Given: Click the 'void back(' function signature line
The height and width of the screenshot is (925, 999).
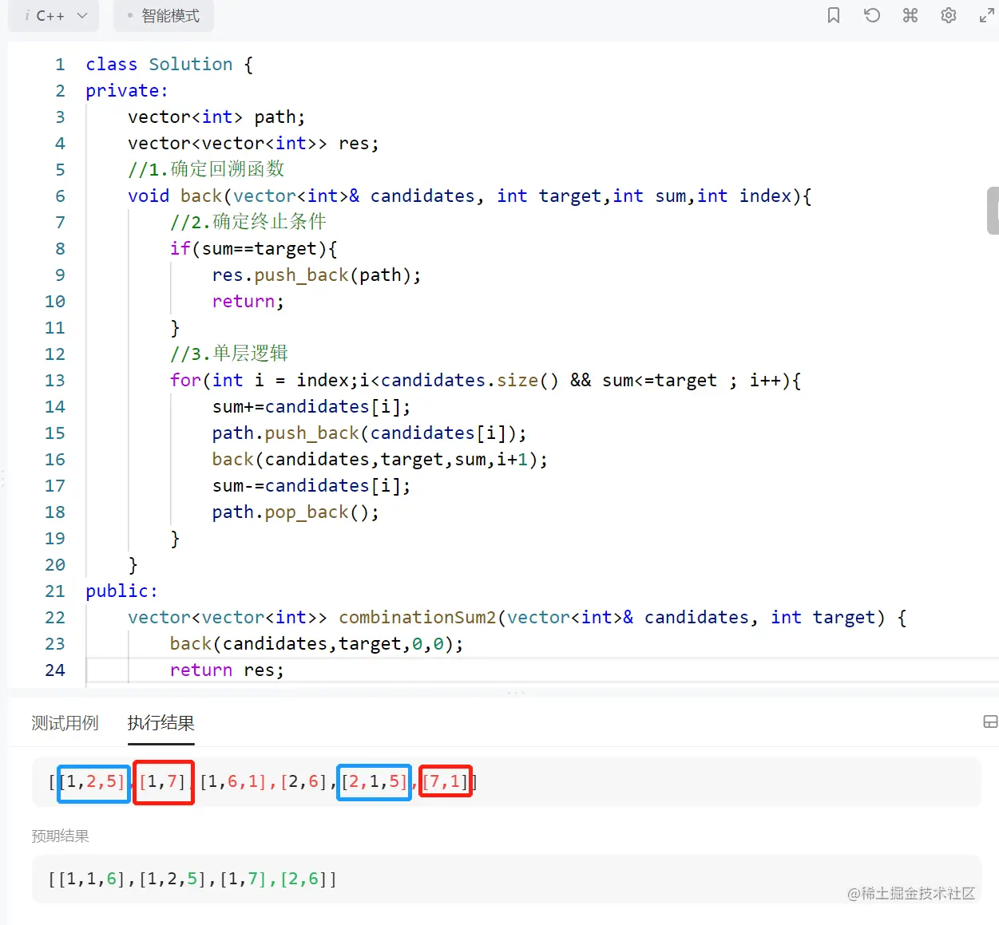Looking at the screenshot, I should pyautogui.click(x=470, y=196).
